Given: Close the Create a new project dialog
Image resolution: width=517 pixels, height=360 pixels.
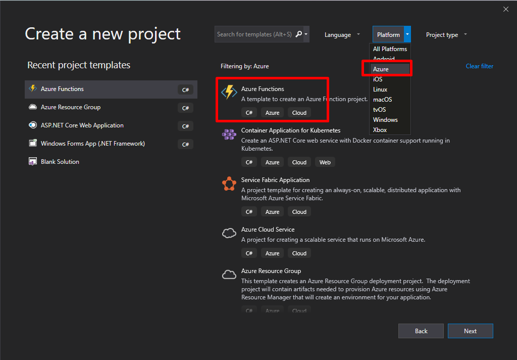Looking at the screenshot, I should (506, 9).
